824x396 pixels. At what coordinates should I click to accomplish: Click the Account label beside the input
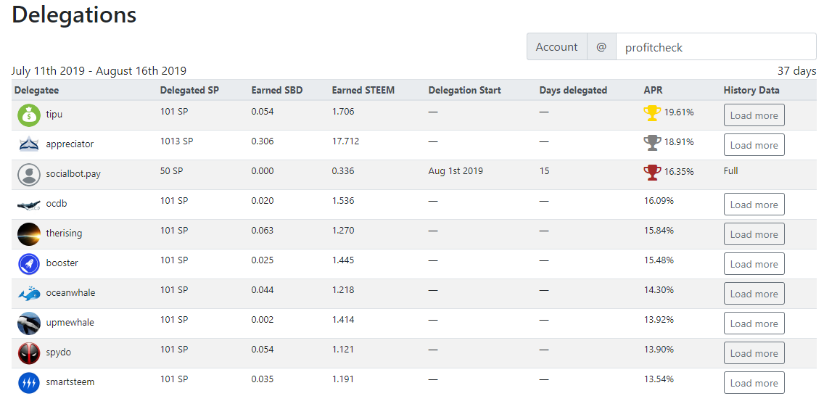tap(556, 46)
